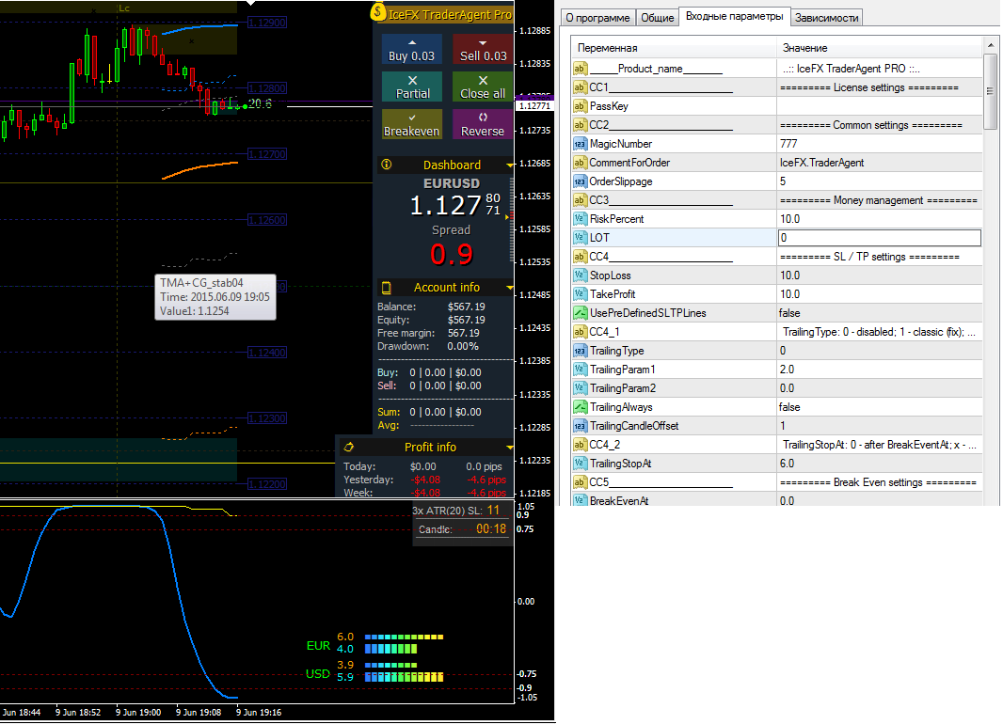Click the 1.12700 price level label

click(267, 154)
